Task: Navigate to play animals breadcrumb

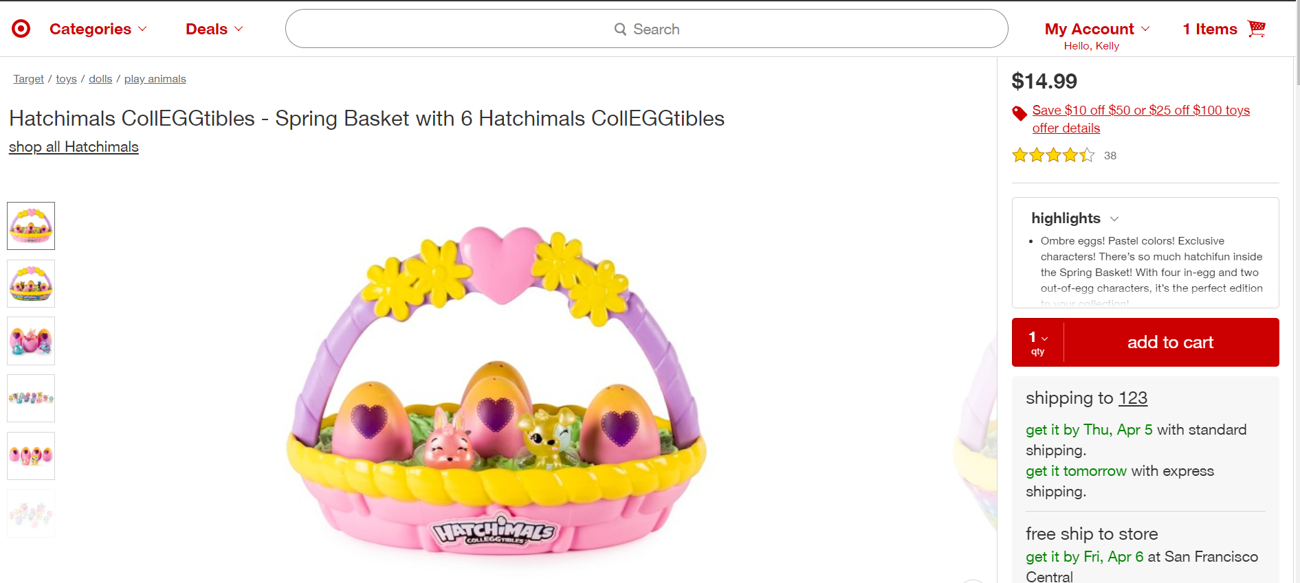Action: coord(155,79)
